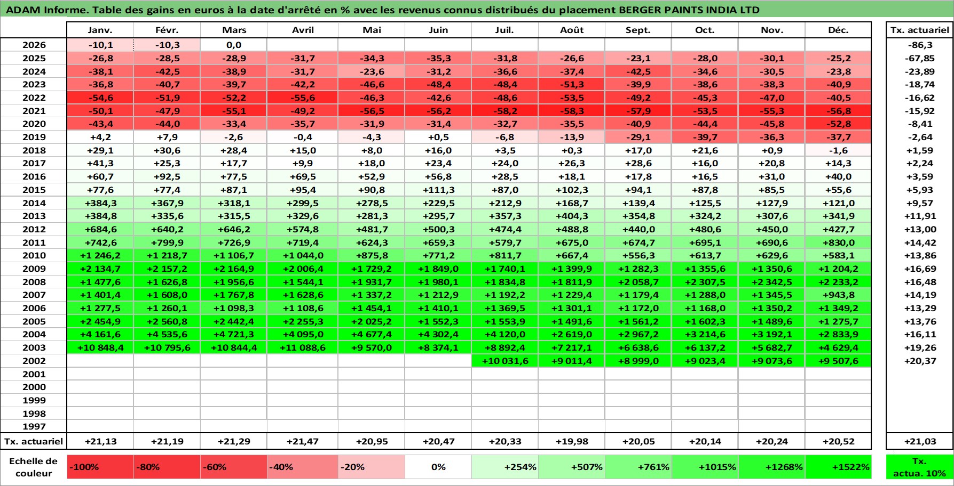The image size is (954, 486).
Task: Click the +254% color scale swatch
Action: [x=504, y=467]
